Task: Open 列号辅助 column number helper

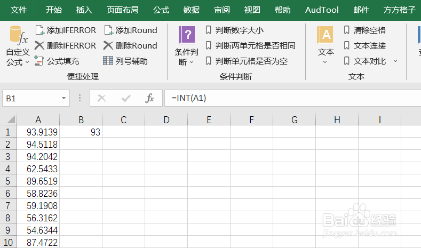Action: (125, 61)
